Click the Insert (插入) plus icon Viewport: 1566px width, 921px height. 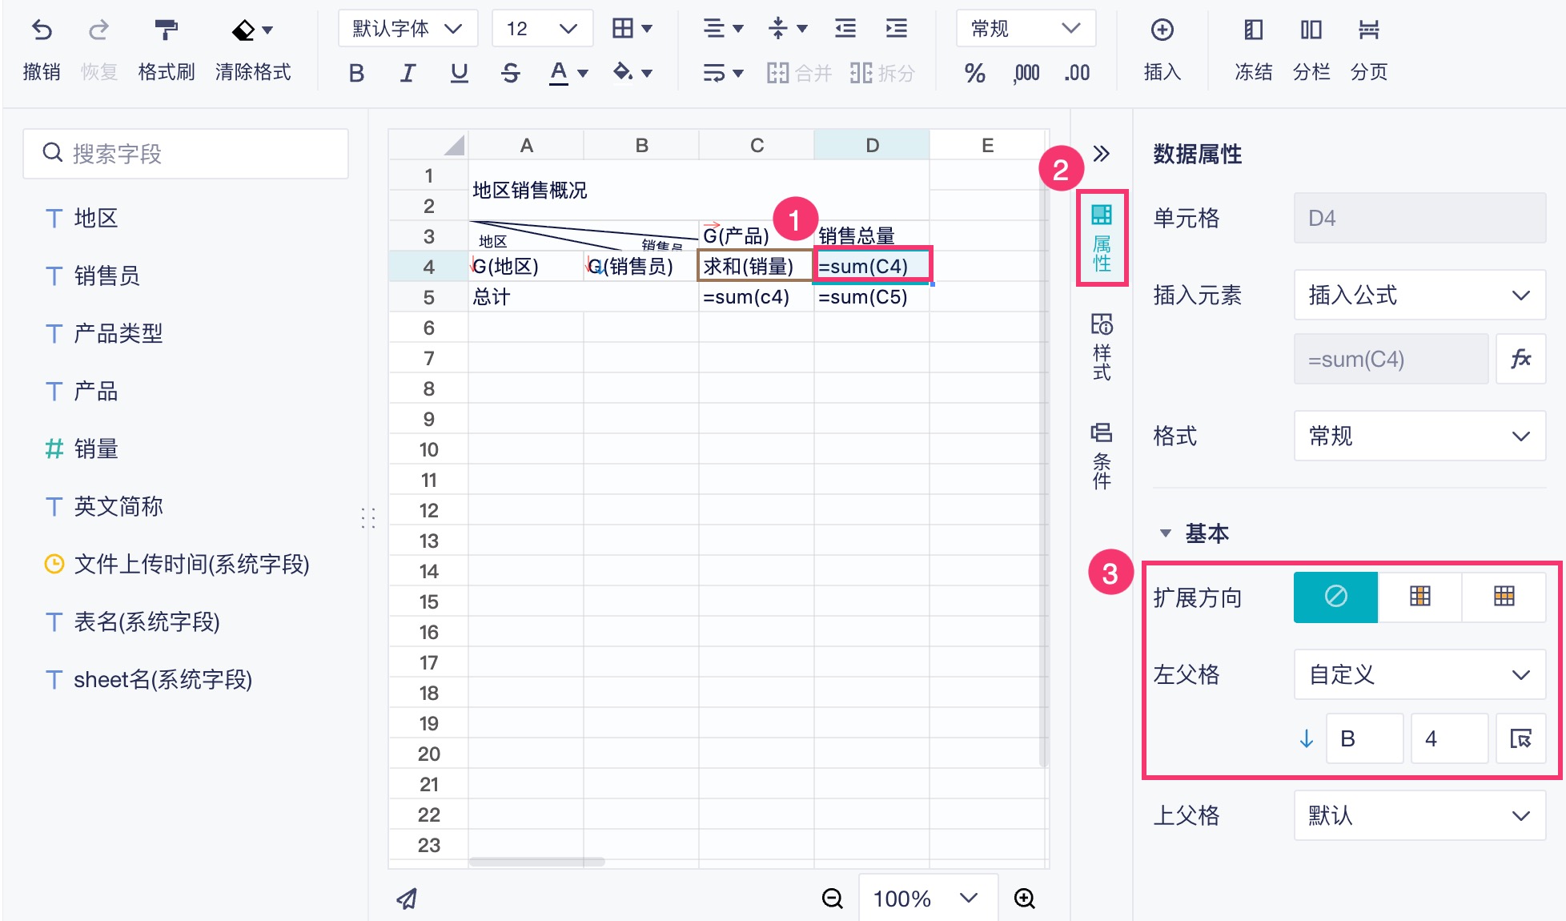(x=1162, y=30)
